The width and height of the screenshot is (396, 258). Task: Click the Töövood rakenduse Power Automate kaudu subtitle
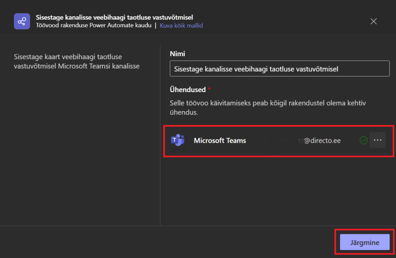(94, 25)
